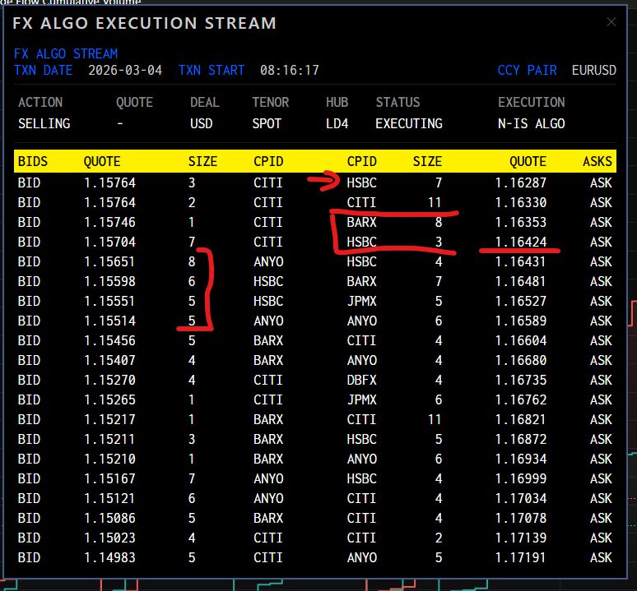Screen dimensions: 637x591
Task: Click ask quote 1.16353 from BARX
Action: (x=520, y=222)
